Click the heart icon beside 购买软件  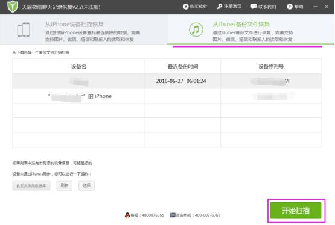[x=186, y=7]
